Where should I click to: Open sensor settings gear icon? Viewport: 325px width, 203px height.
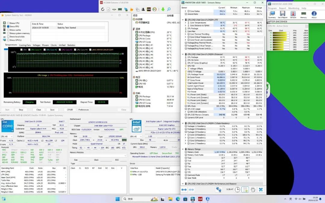253,189
